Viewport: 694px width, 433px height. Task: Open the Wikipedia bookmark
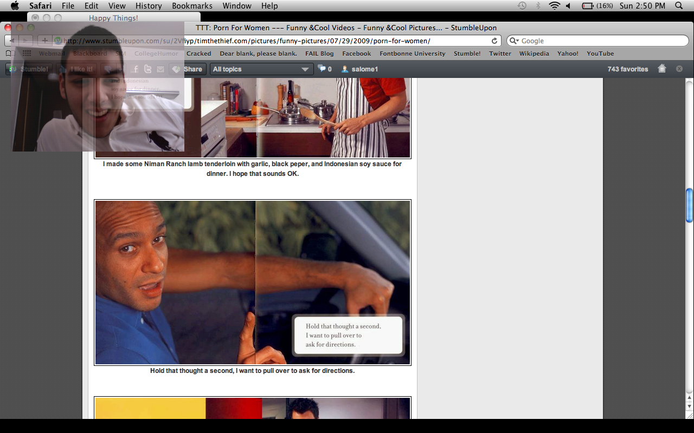click(534, 54)
